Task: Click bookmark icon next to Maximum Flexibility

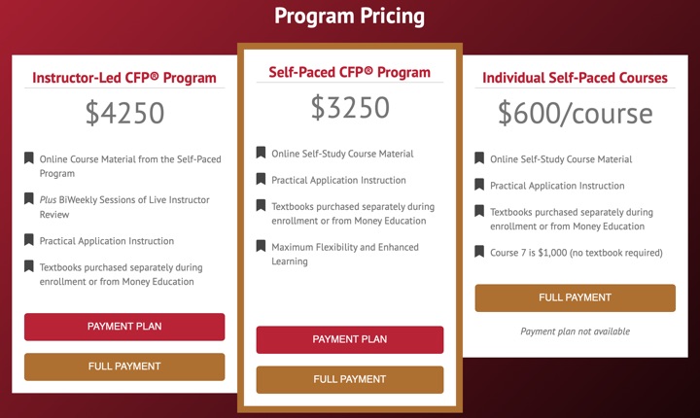Action: tap(261, 246)
